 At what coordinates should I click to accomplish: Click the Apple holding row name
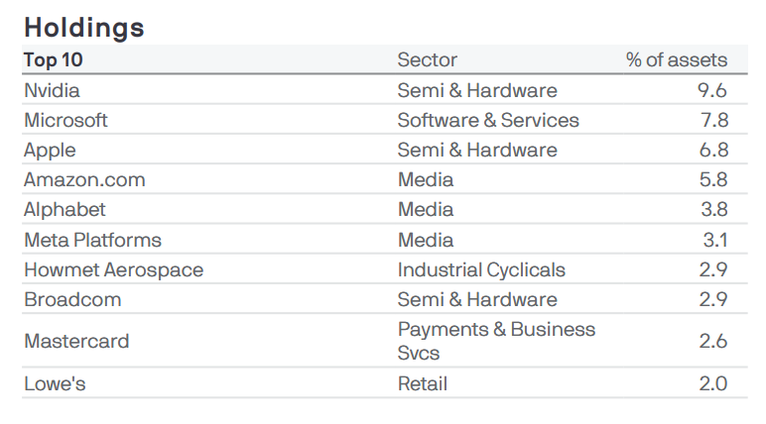click(50, 150)
